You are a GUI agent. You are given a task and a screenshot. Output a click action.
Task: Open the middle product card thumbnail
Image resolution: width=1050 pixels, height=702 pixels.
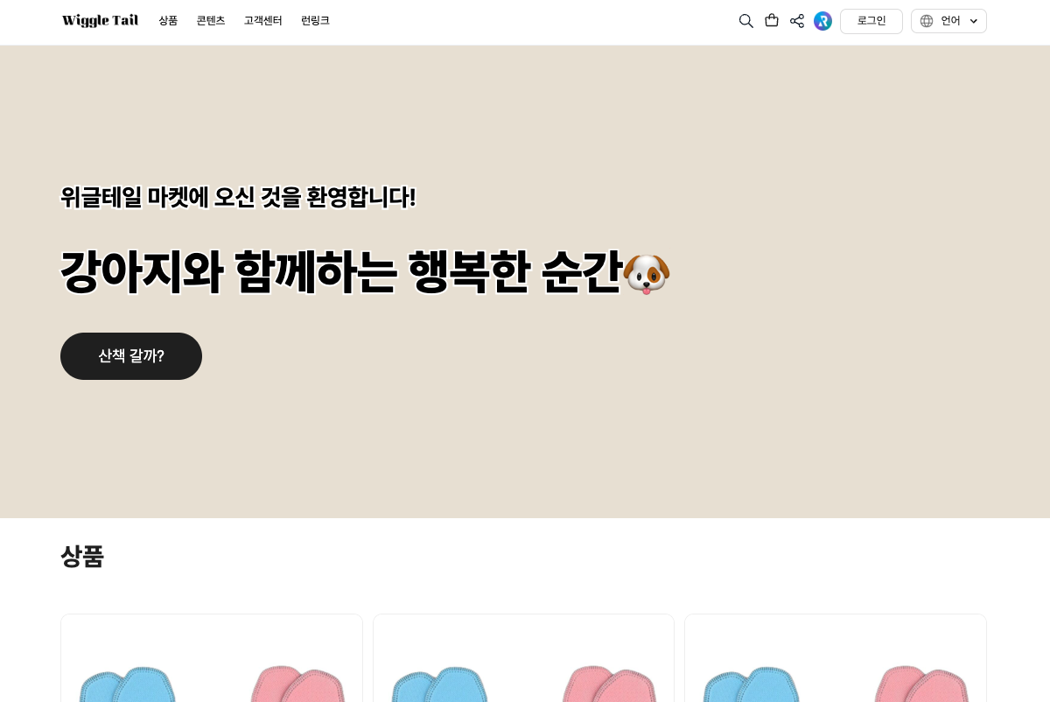pos(523,658)
